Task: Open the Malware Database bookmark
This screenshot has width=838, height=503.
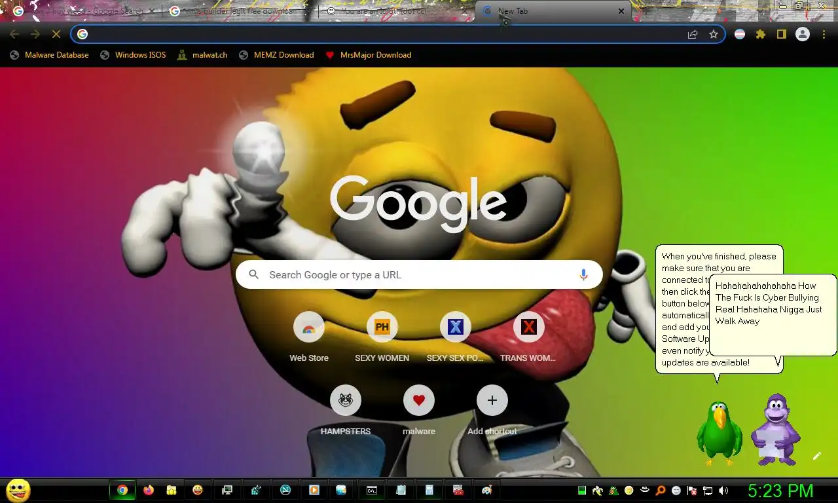Action: pos(49,55)
